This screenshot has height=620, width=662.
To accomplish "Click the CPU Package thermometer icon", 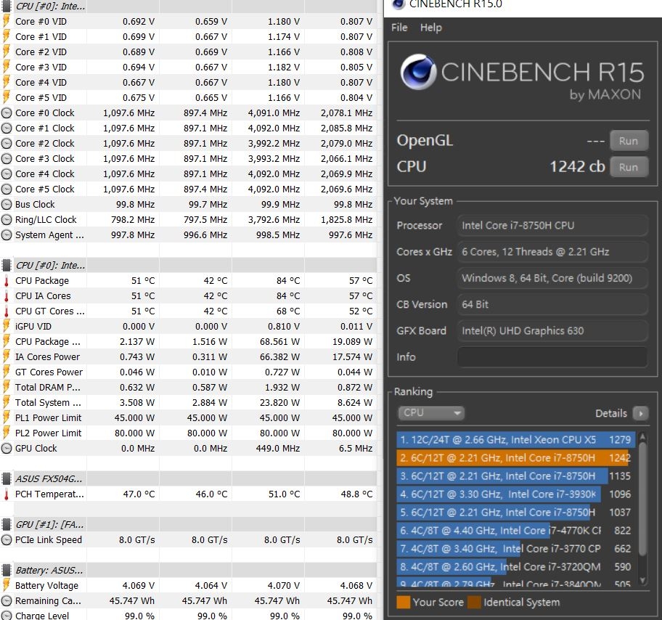I will pos(7,281).
